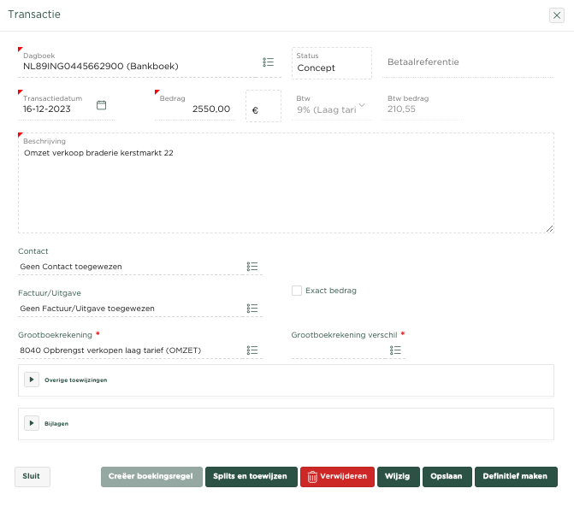Image resolution: width=574 pixels, height=512 pixels.
Task: Open the Contact lookup list icon
Action: pyautogui.click(x=252, y=267)
